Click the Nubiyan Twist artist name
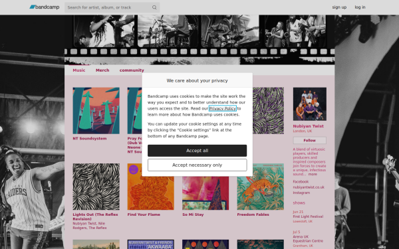 (x=308, y=126)
